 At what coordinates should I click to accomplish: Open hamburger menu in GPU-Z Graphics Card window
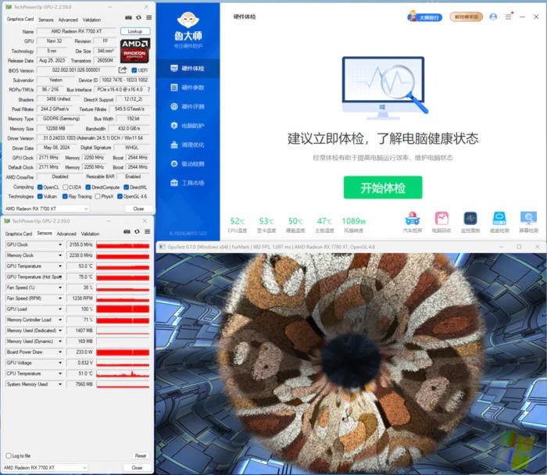[149, 18]
